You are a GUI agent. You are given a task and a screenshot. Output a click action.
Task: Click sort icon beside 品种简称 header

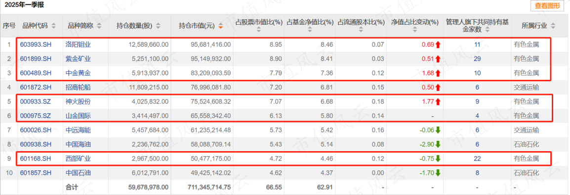click(x=99, y=26)
